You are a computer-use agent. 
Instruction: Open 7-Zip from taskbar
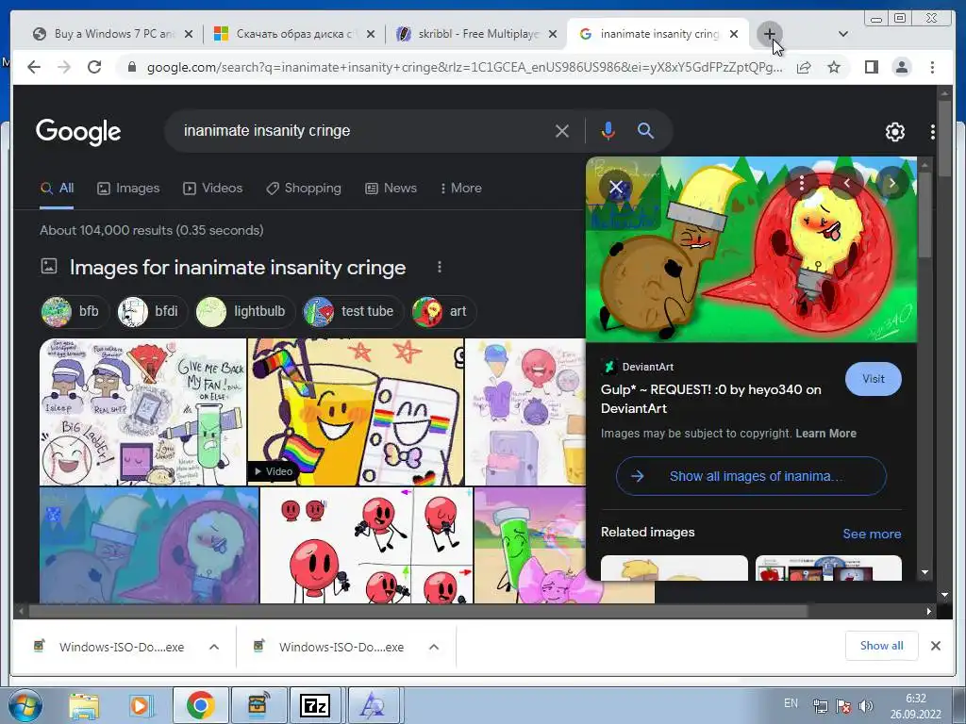click(x=314, y=706)
